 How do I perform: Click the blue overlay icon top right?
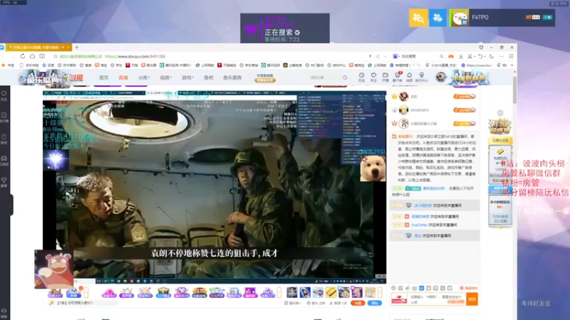click(437, 17)
